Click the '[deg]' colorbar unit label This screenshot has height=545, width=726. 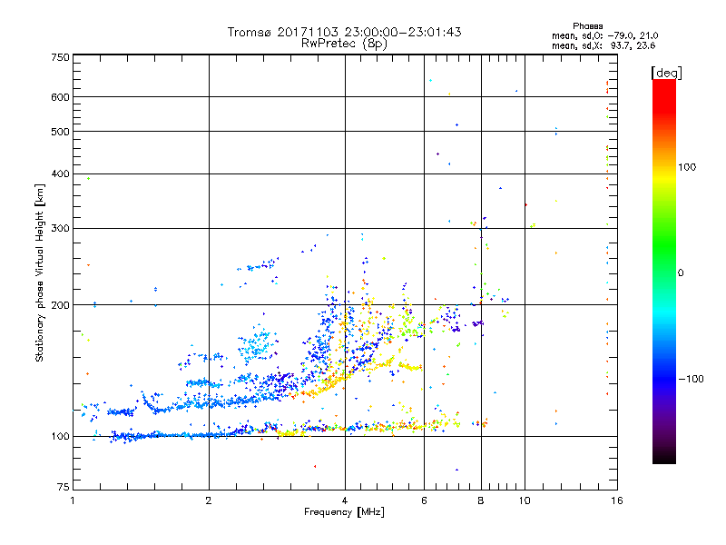pos(666,73)
